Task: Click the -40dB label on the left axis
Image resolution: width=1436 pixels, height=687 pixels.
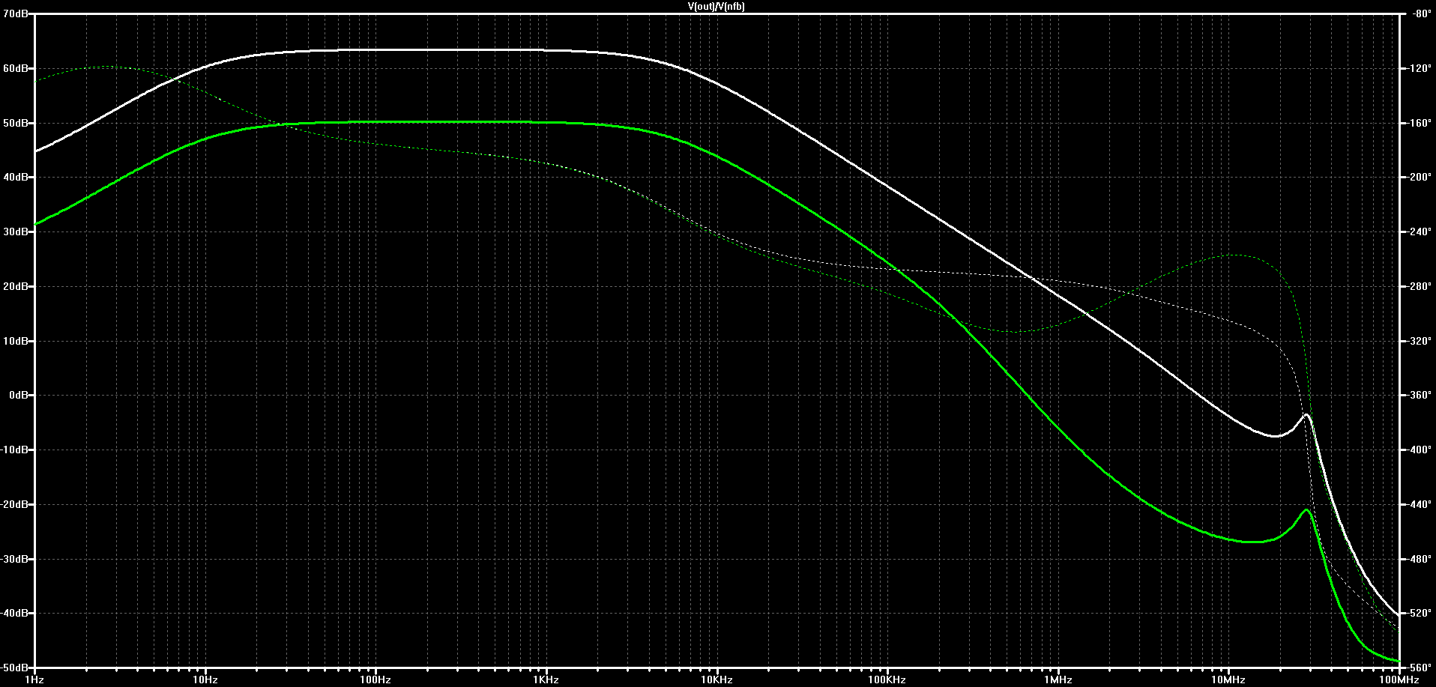Action: 13,613
